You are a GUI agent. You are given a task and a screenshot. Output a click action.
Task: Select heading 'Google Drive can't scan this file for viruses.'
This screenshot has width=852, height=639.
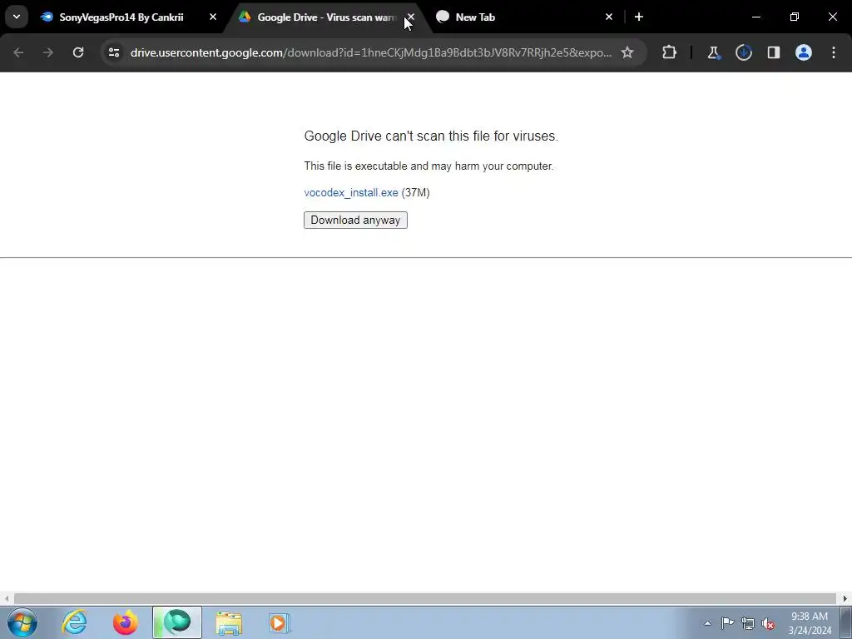[431, 136]
